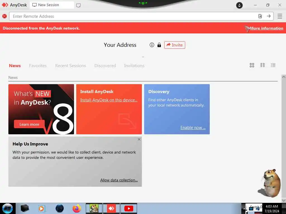Click Enable now on Discovery card
The height and width of the screenshot is (214, 286).
coord(193,128)
